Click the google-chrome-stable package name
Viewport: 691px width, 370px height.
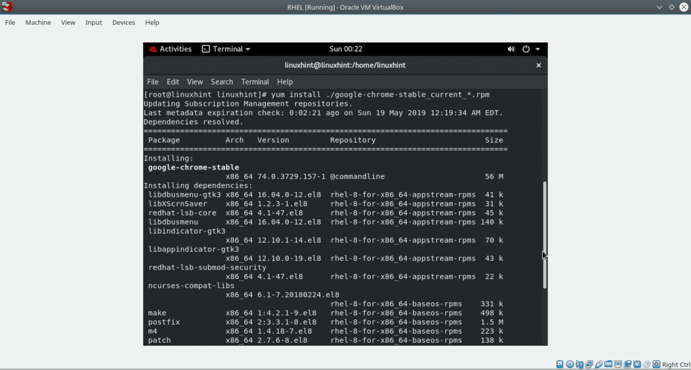point(193,167)
